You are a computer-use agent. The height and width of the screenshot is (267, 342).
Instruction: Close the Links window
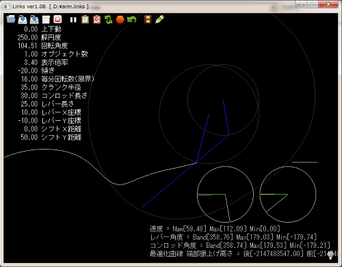(x=328, y=5)
